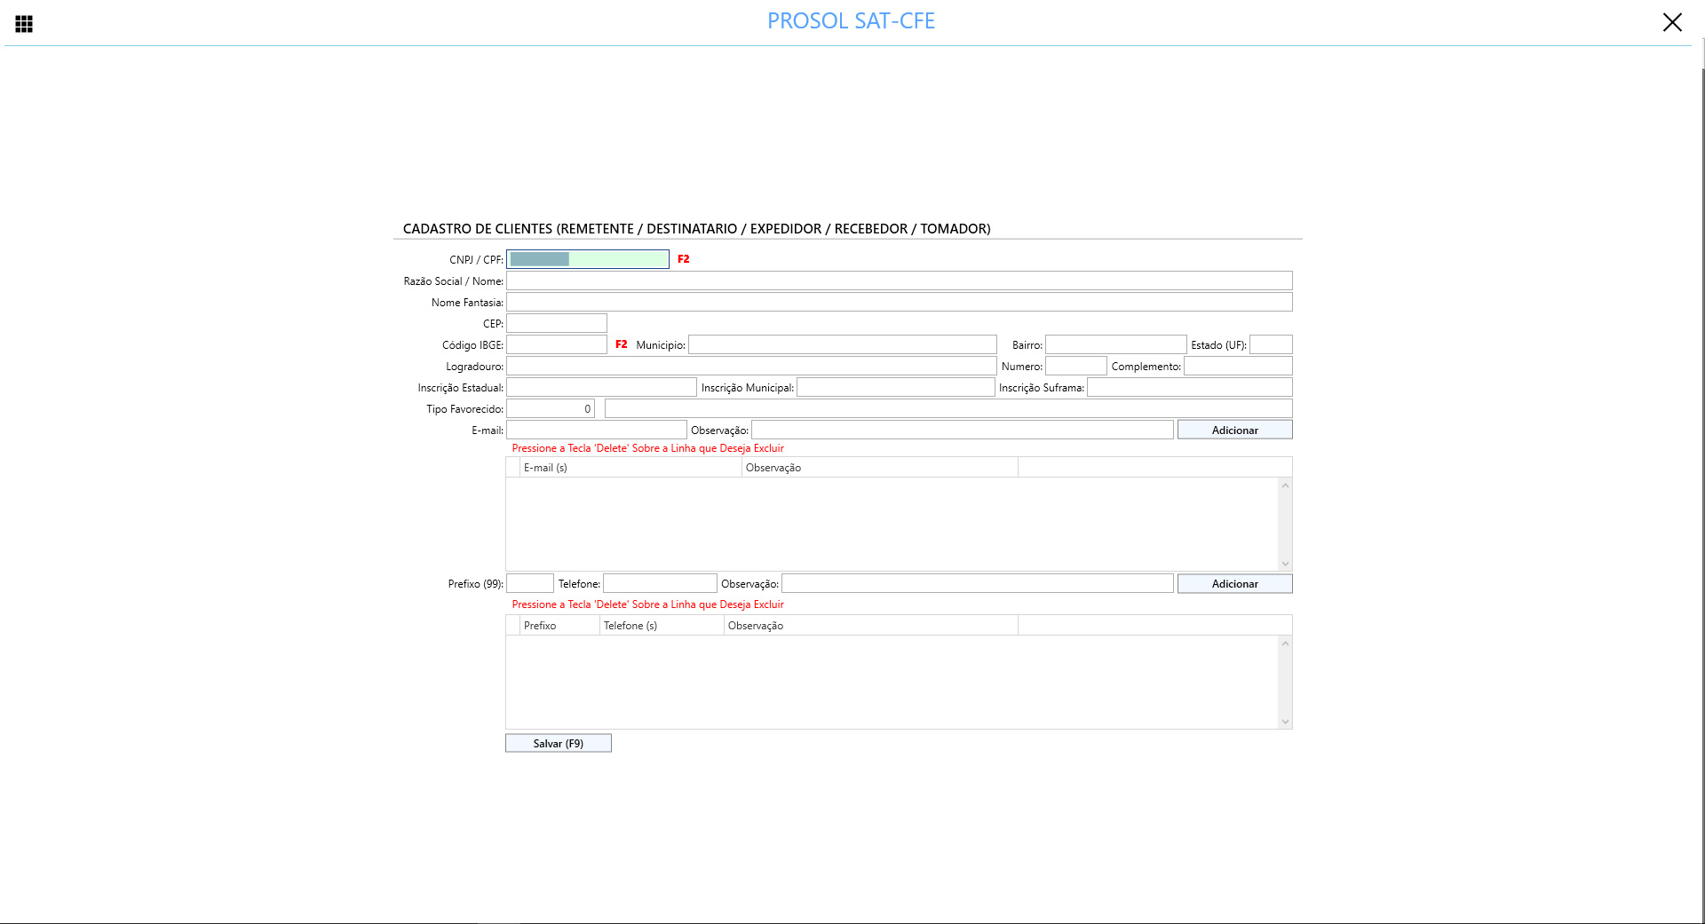Click the F2 lookup next to CNPJ / CPF
The height and width of the screenshot is (924, 1705).
coord(683,259)
